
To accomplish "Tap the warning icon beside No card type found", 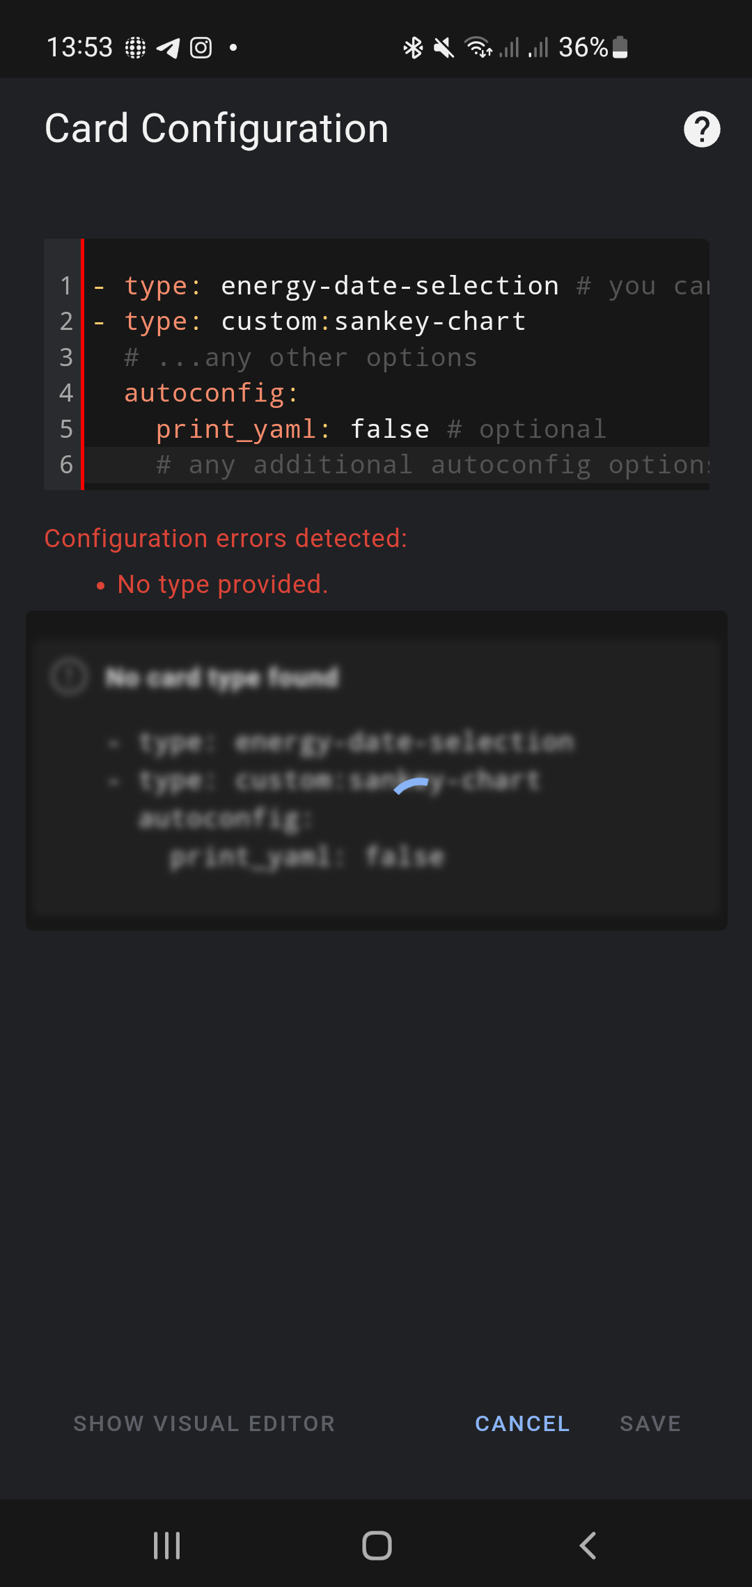I will [x=69, y=675].
